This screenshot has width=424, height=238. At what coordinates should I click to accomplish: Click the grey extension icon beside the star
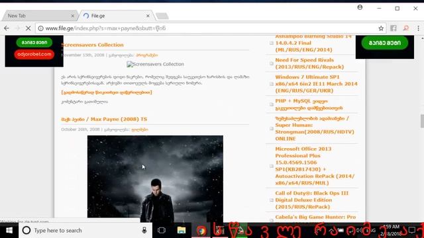click(394, 28)
